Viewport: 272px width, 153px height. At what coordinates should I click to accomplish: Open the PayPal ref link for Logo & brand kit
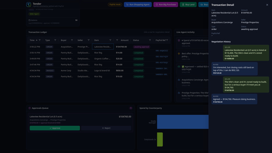click(162, 69)
